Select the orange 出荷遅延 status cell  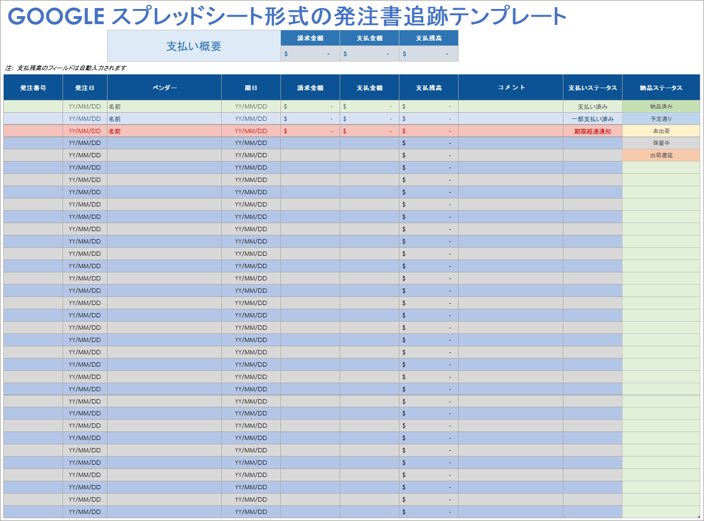(x=661, y=155)
